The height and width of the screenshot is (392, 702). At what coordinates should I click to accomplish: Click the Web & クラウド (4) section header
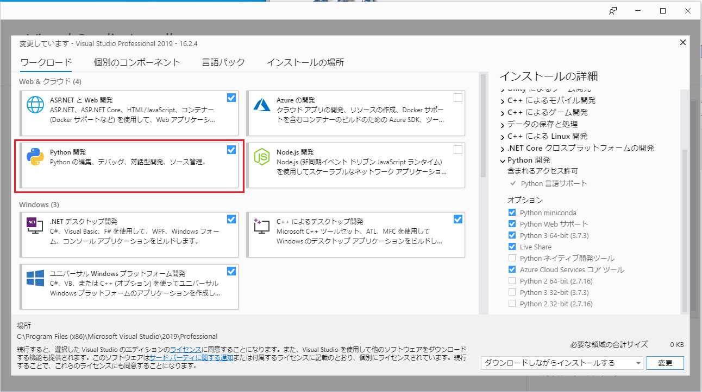(50, 81)
